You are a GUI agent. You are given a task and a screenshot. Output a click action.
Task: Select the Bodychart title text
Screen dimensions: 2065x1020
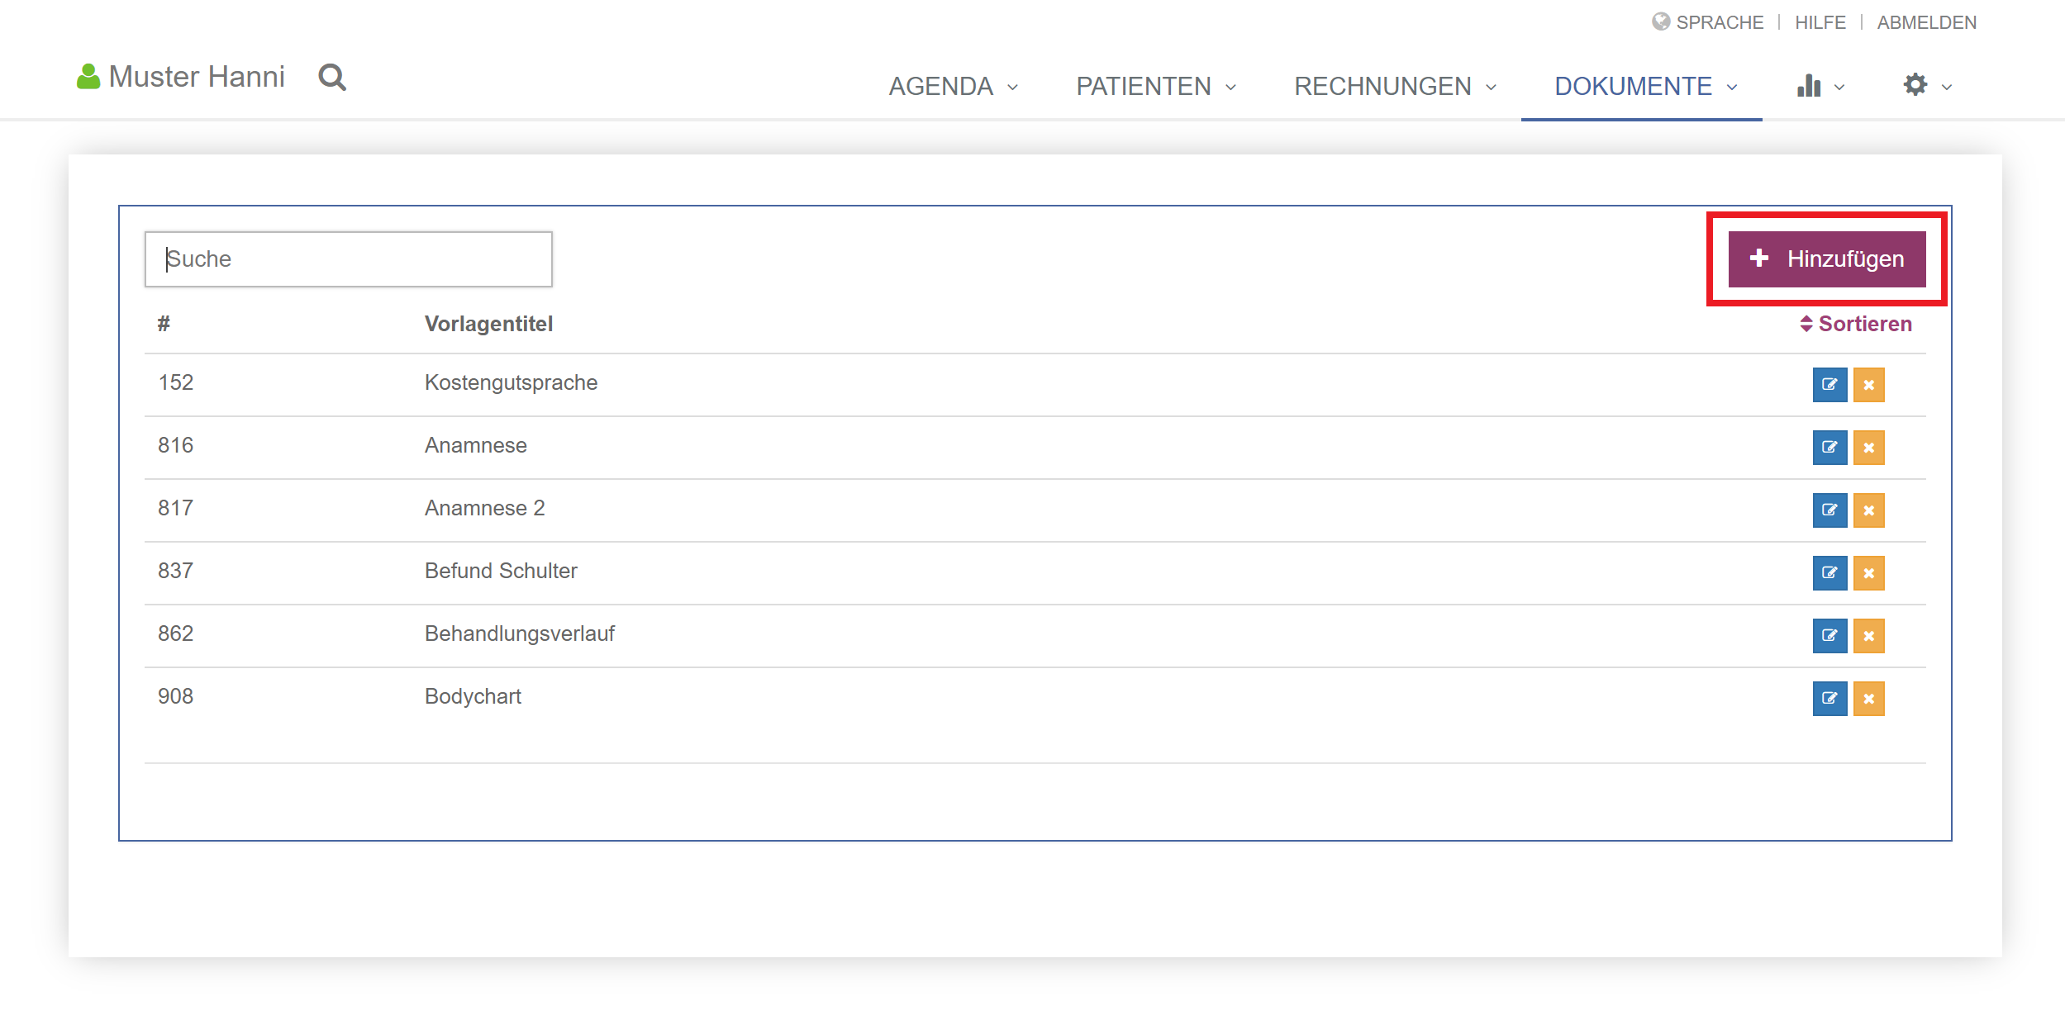pyautogui.click(x=473, y=696)
